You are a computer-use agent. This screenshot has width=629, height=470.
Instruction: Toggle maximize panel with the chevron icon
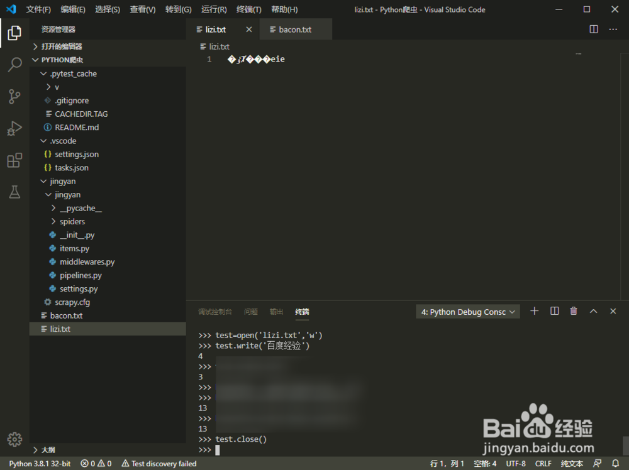click(593, 310)
